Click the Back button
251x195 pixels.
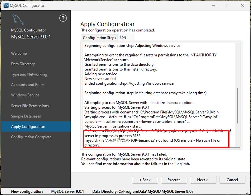tap(145, 180)
